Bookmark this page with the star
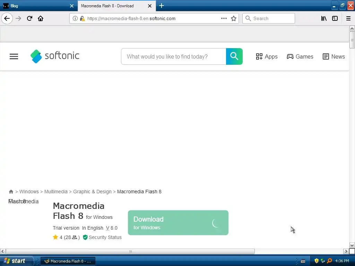Screen dimensions: 355x266 click(234, 18)
